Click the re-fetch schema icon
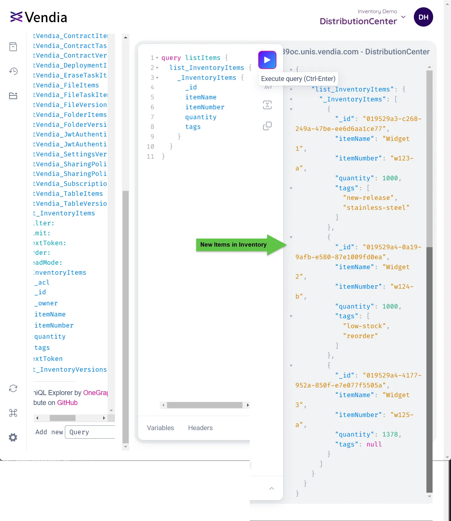Screen dimensions: 451x521 (x=13, y=388)
